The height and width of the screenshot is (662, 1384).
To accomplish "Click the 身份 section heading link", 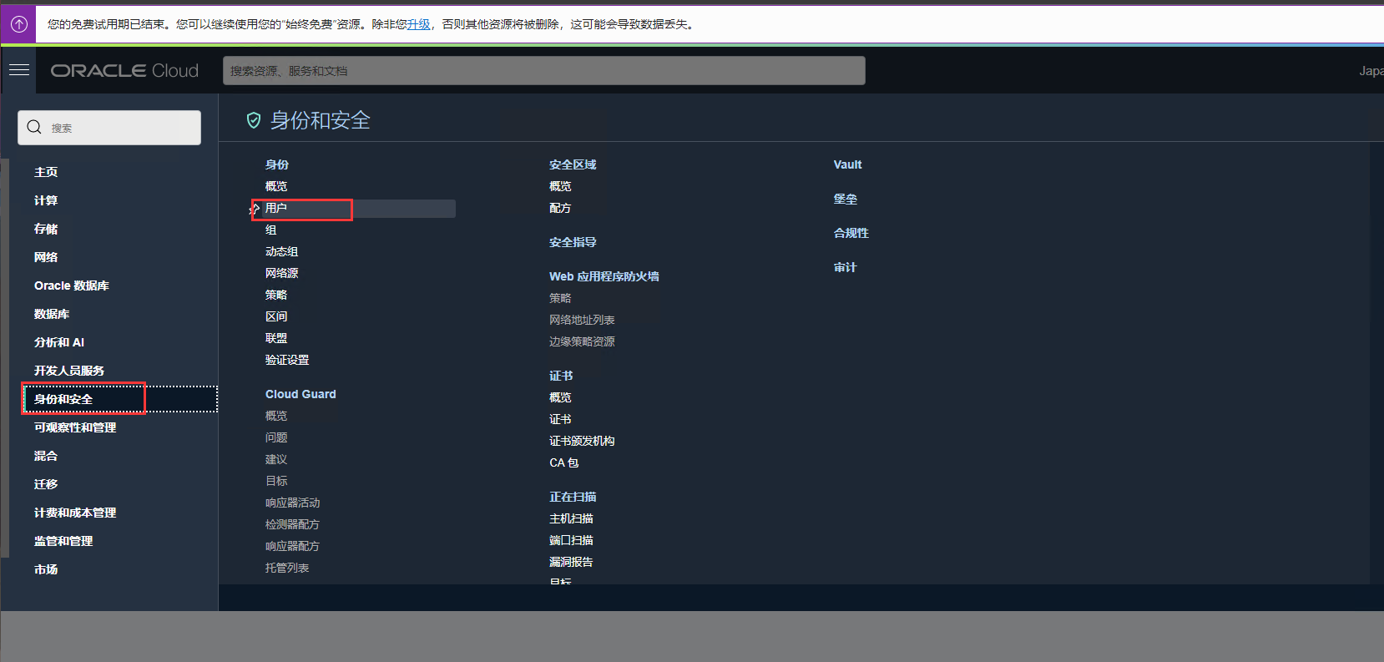I will click(277, 164).
